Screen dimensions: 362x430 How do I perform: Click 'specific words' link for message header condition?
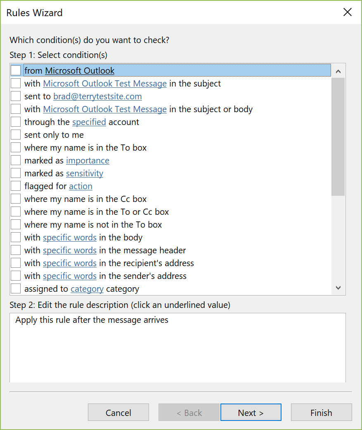pyautogui.click(x=70, y=250)
